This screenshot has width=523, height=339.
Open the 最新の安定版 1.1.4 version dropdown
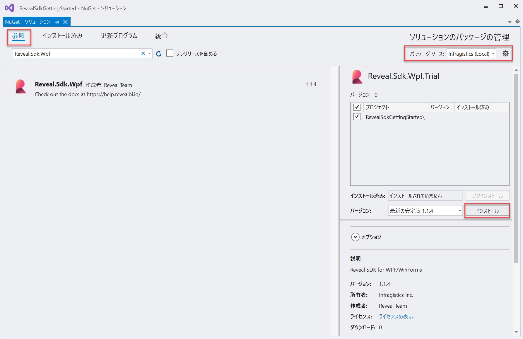point(425,211)
